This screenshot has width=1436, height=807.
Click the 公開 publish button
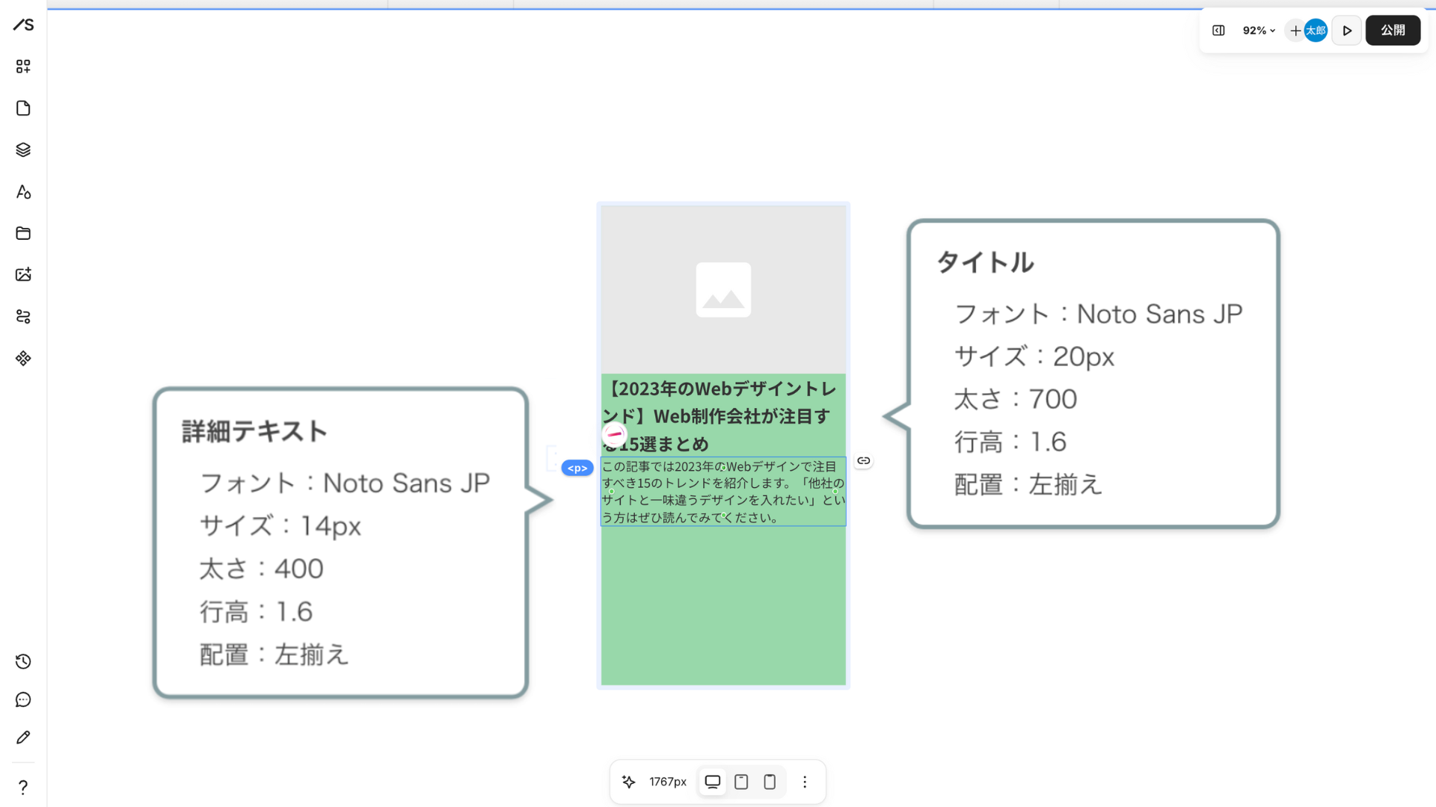1393,31
